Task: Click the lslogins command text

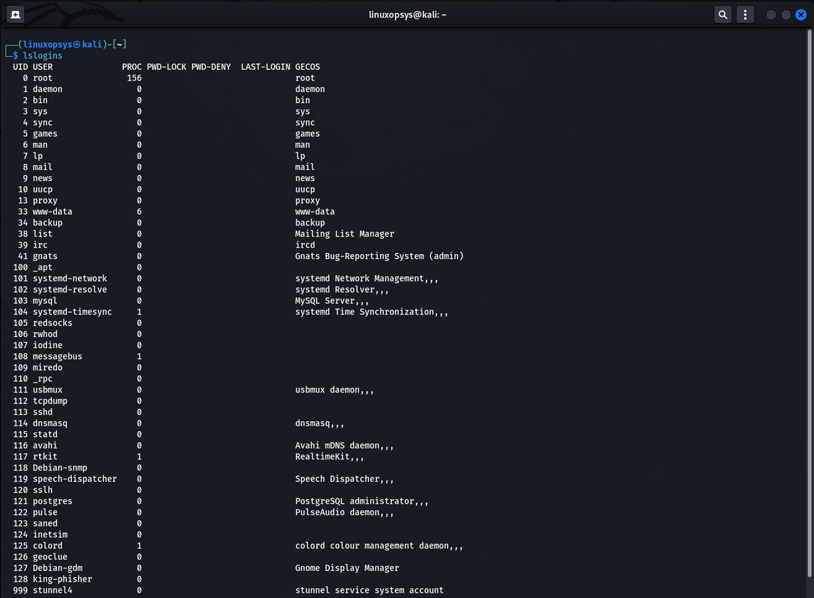Action: [43, 56]
